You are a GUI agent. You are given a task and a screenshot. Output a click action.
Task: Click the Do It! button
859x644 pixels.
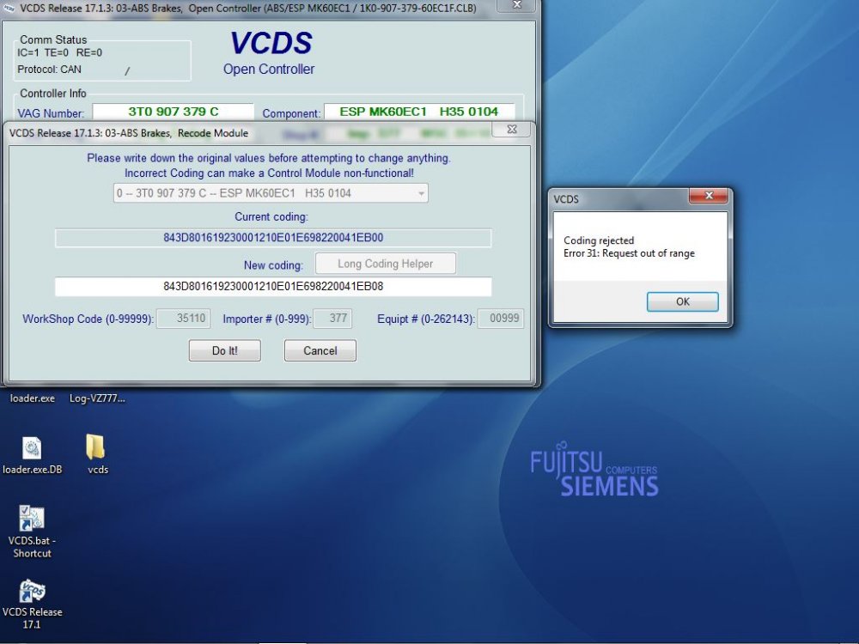[224, 350]
